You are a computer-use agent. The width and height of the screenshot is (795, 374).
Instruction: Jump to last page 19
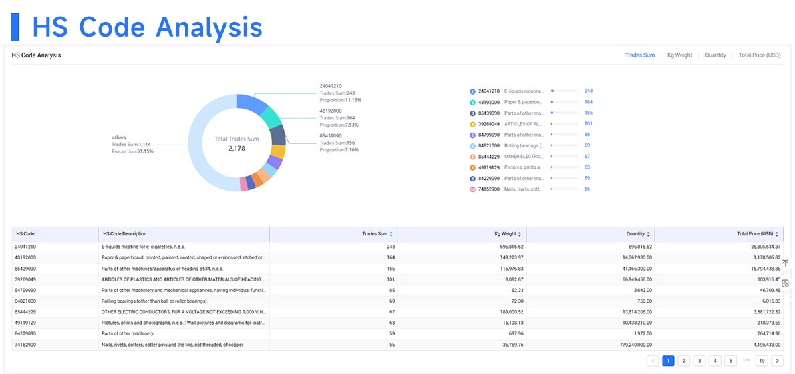coord(762,361)
